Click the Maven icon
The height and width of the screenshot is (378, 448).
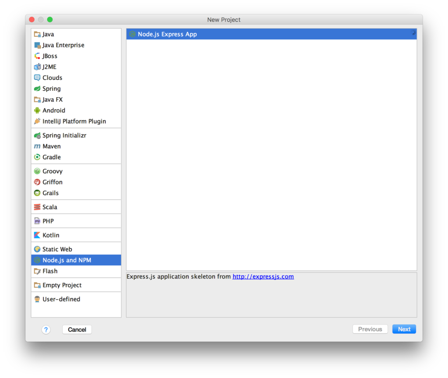[x=37, y=146]
